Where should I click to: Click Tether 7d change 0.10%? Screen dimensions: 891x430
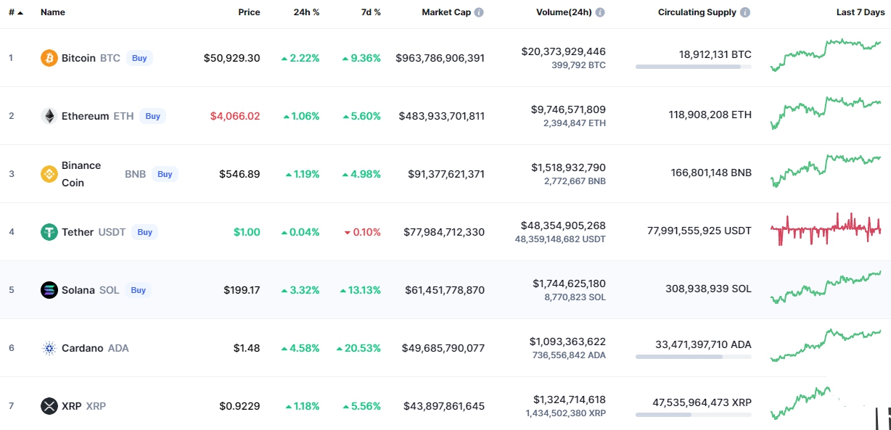(x=363, y=232)
